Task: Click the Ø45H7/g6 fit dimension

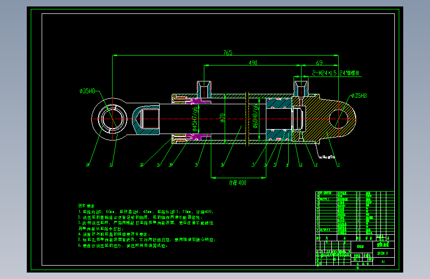Action: tap(195, 120)
